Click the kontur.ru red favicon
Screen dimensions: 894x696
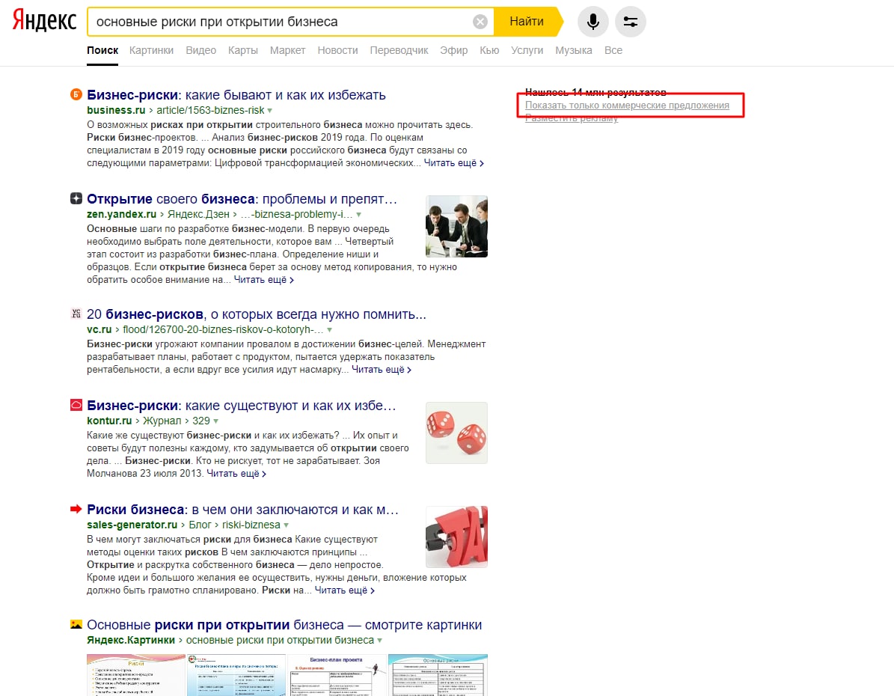pos(76,405)
